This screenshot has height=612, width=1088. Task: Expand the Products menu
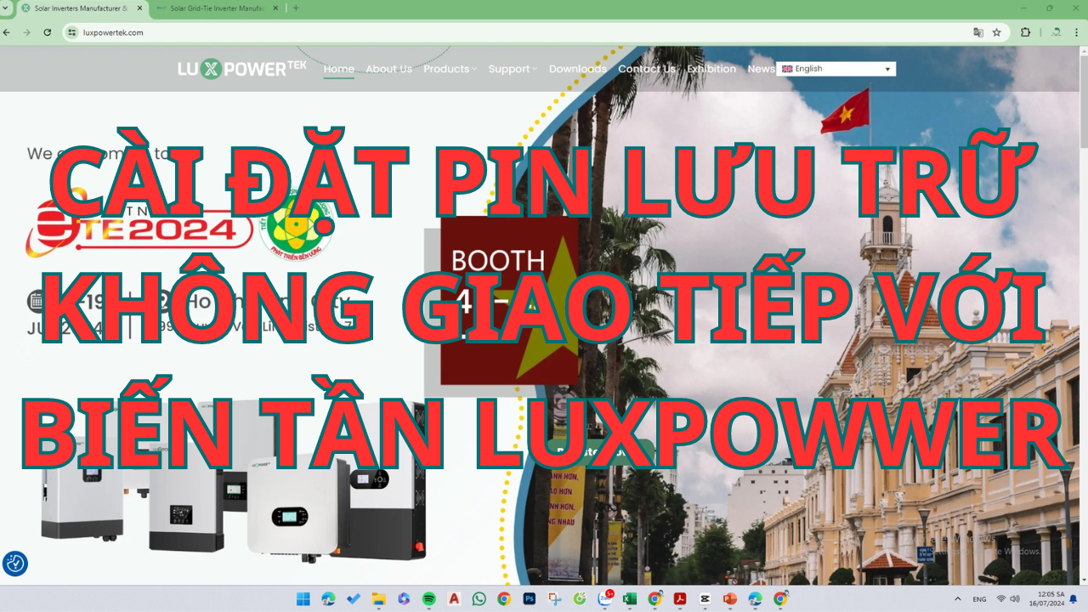pyautogui.click(x=450, y=69)
